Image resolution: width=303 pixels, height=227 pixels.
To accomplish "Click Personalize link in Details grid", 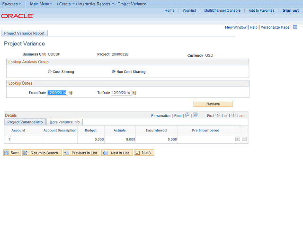I will pyautogui.click(x=161, y=116).
